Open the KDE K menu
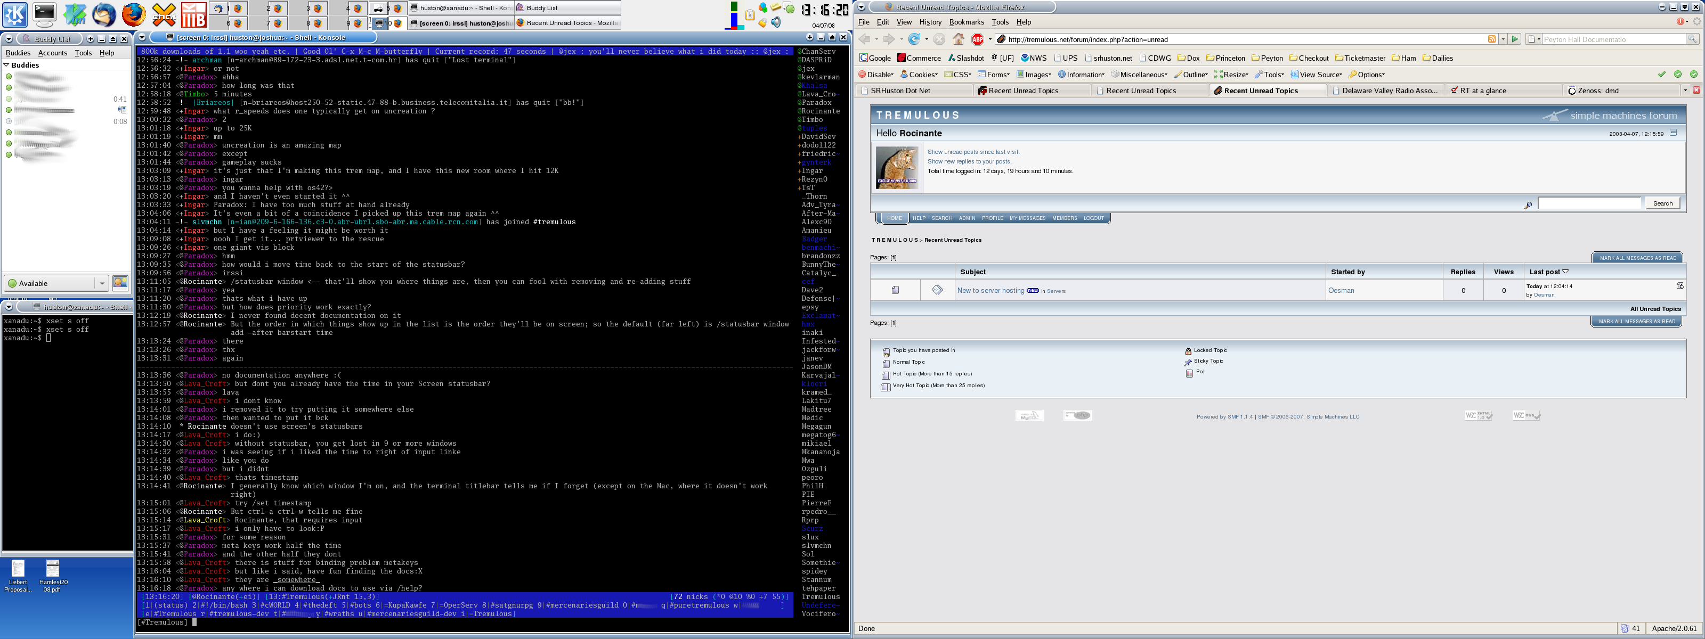This screenshot has height=639, width=1705. click(15, 14)
